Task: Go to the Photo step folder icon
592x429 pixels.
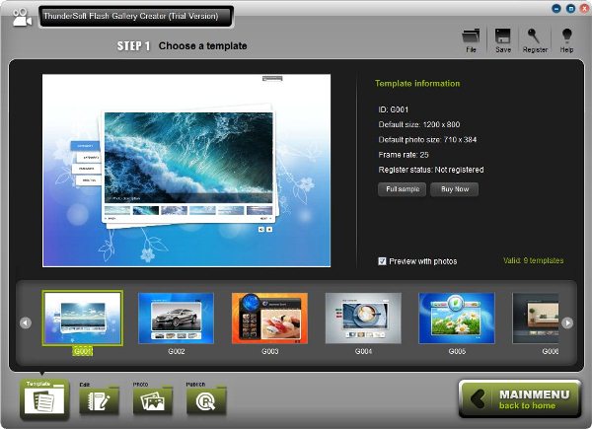Action: [152, 400]
